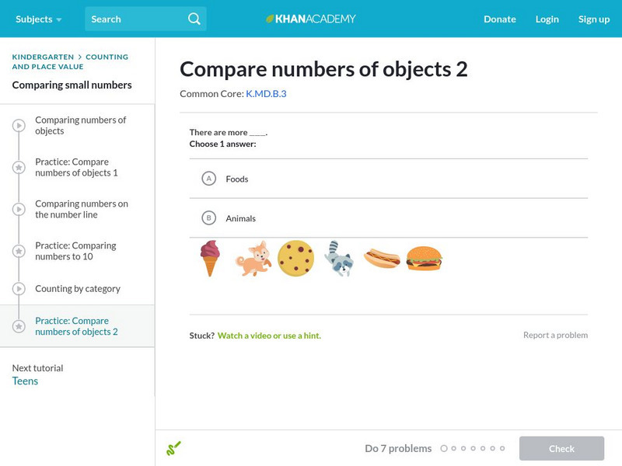Select answer B, Animals
622x466 pixels.
tap(208, 218)
